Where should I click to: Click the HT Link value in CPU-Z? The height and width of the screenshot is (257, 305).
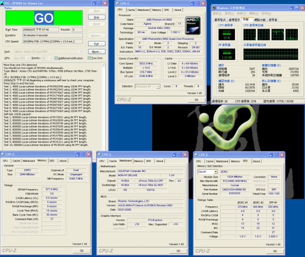click(x=146, y=76)
